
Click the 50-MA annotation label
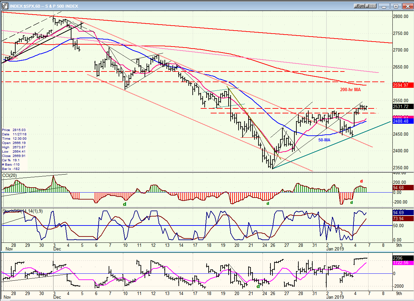(x=324, y=140)
